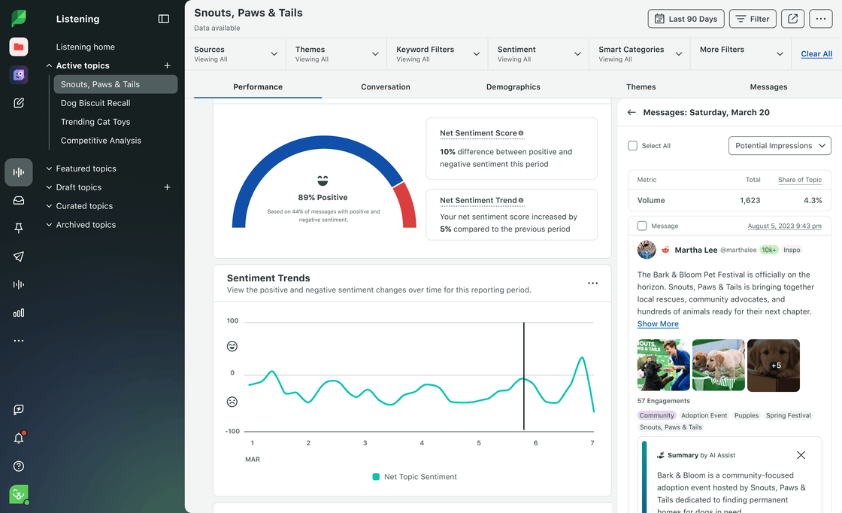Open the Potential Impressions dropdown

[780, 146]
